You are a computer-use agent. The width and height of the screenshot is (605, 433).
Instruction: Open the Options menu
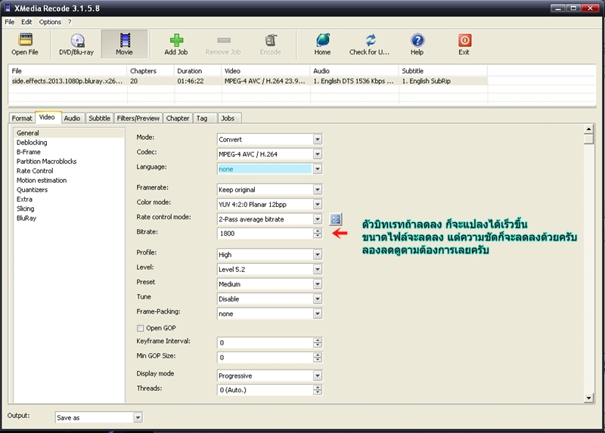tap(50, 22)
